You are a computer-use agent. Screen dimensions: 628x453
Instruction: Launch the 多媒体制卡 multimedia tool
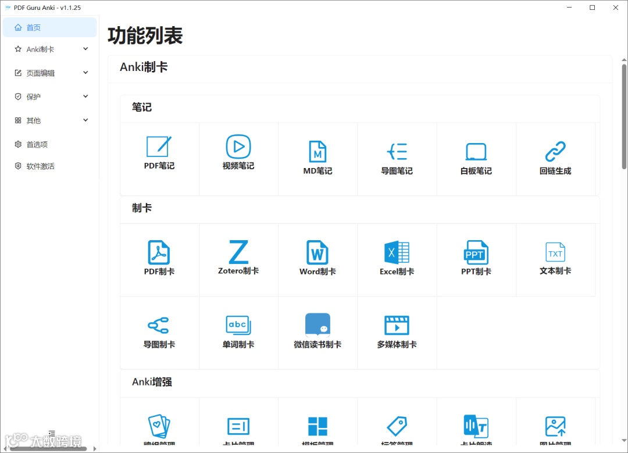397,332
